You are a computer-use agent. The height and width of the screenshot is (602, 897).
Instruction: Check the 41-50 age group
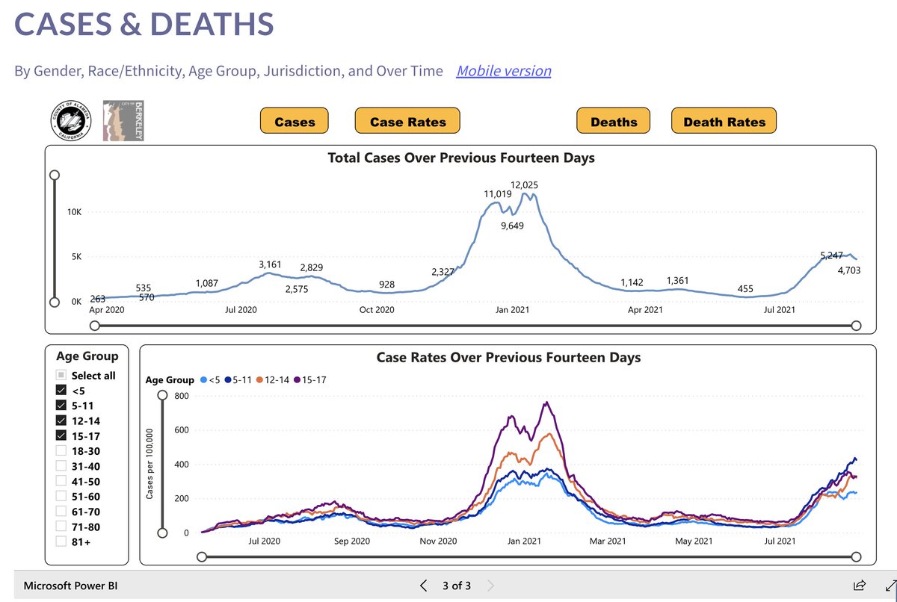[61, 481]
